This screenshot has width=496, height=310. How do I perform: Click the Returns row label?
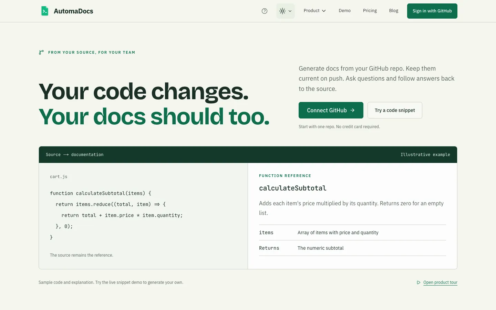coord(269,248)
